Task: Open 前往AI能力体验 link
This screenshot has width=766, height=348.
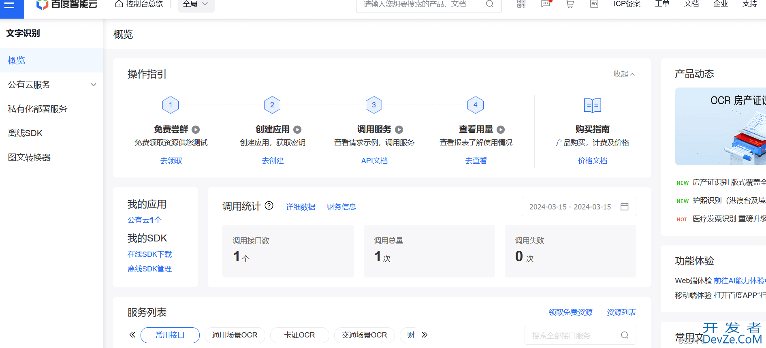Action: 740,281
